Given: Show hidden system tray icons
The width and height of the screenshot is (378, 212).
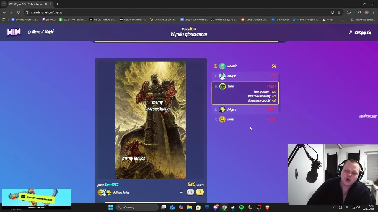Looking at the screenshot, I should coord(334,207).
